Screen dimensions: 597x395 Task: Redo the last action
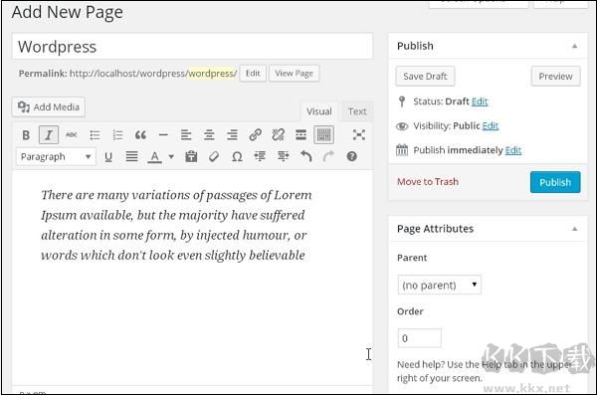tap(328, 156)
